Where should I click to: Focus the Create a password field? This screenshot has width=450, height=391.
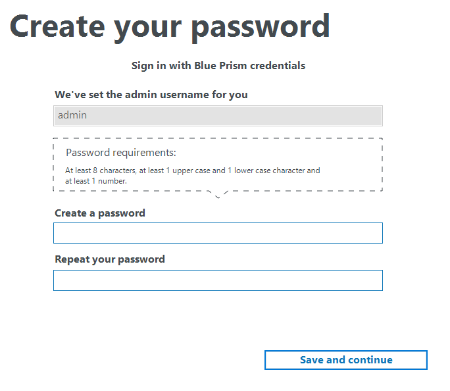pyautogui.click(x=218, y=233)
